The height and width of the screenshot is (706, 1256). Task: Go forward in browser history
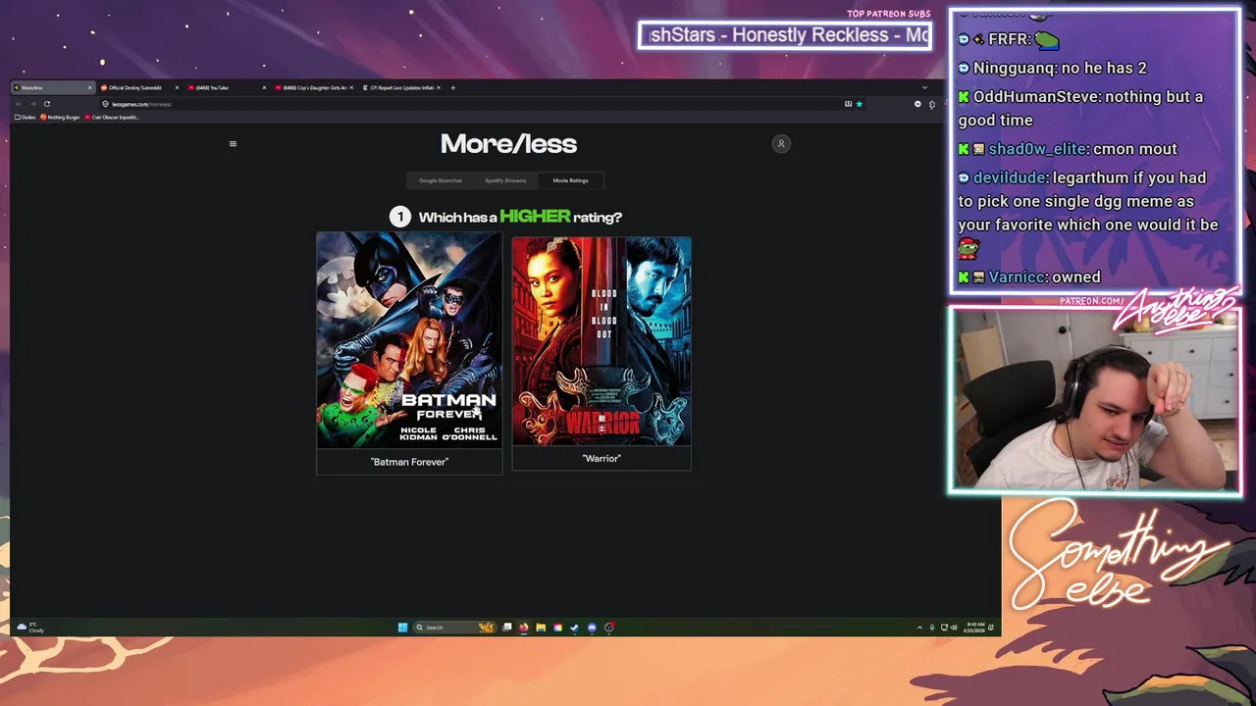[x=32, y=104]
